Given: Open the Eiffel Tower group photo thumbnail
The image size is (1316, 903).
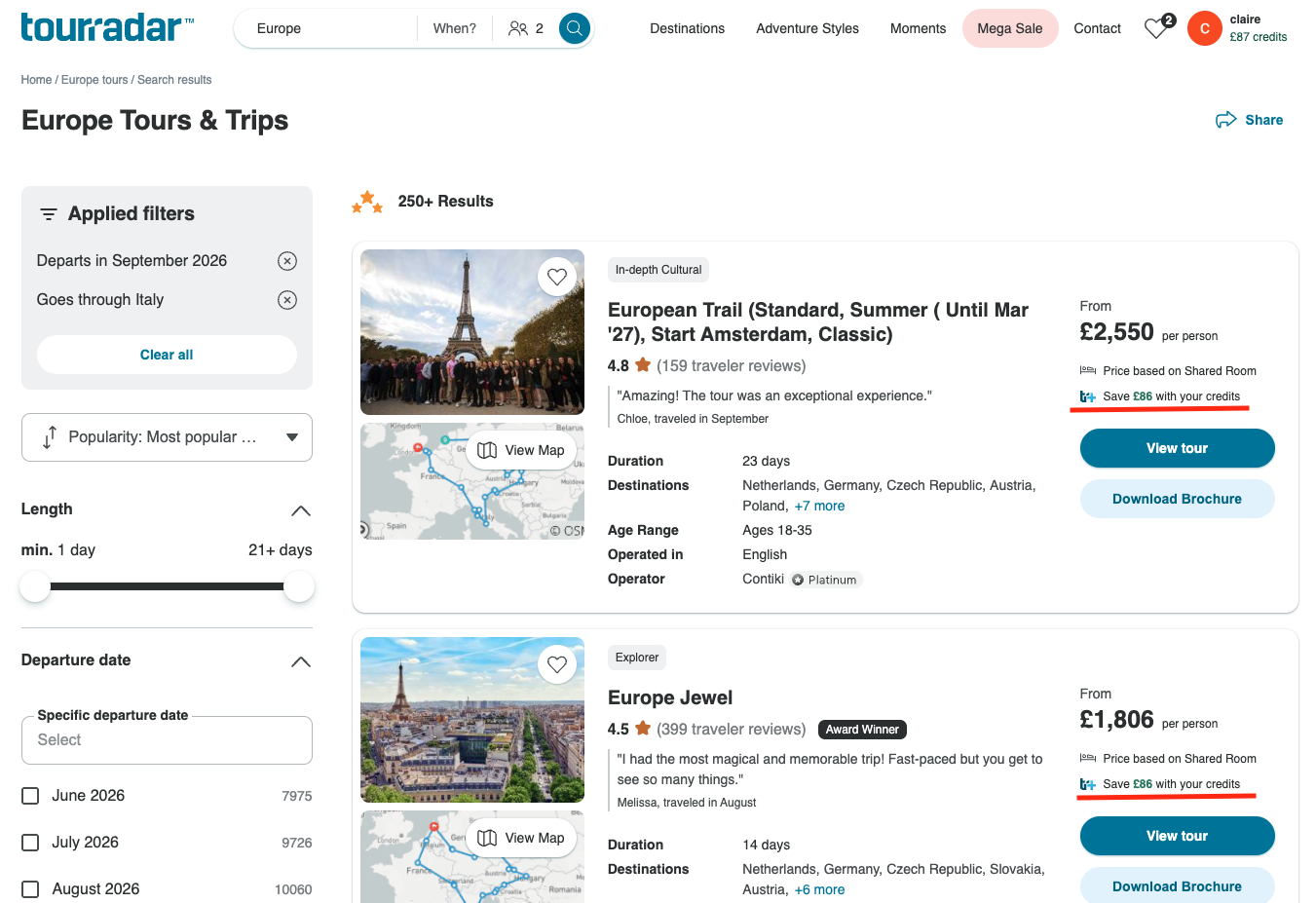Looking at the screenshot, I should [x=472, y=332].
